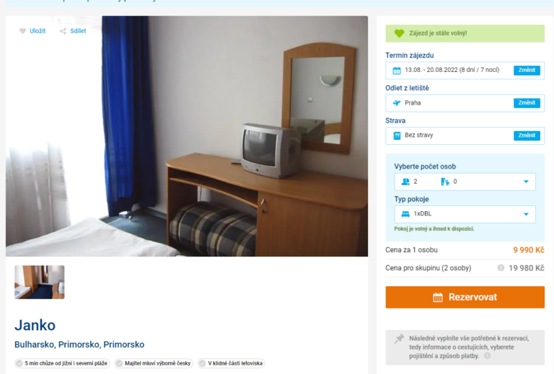This screenshot has height=374, width=554.
Task: Click the calendar icon in Termín zájezdu
Action: (x=397, y=71)
